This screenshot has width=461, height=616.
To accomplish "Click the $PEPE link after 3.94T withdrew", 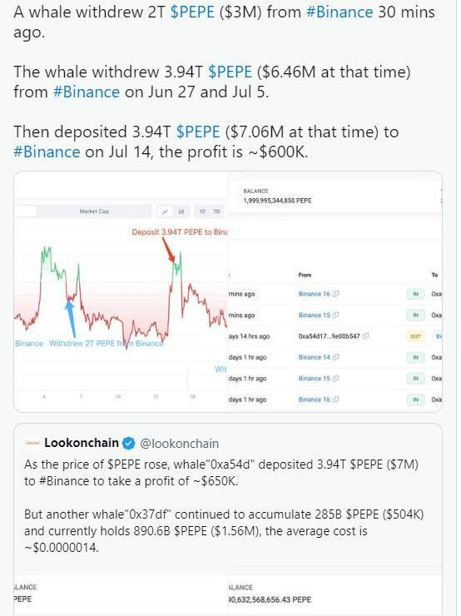I will [230, 72].
